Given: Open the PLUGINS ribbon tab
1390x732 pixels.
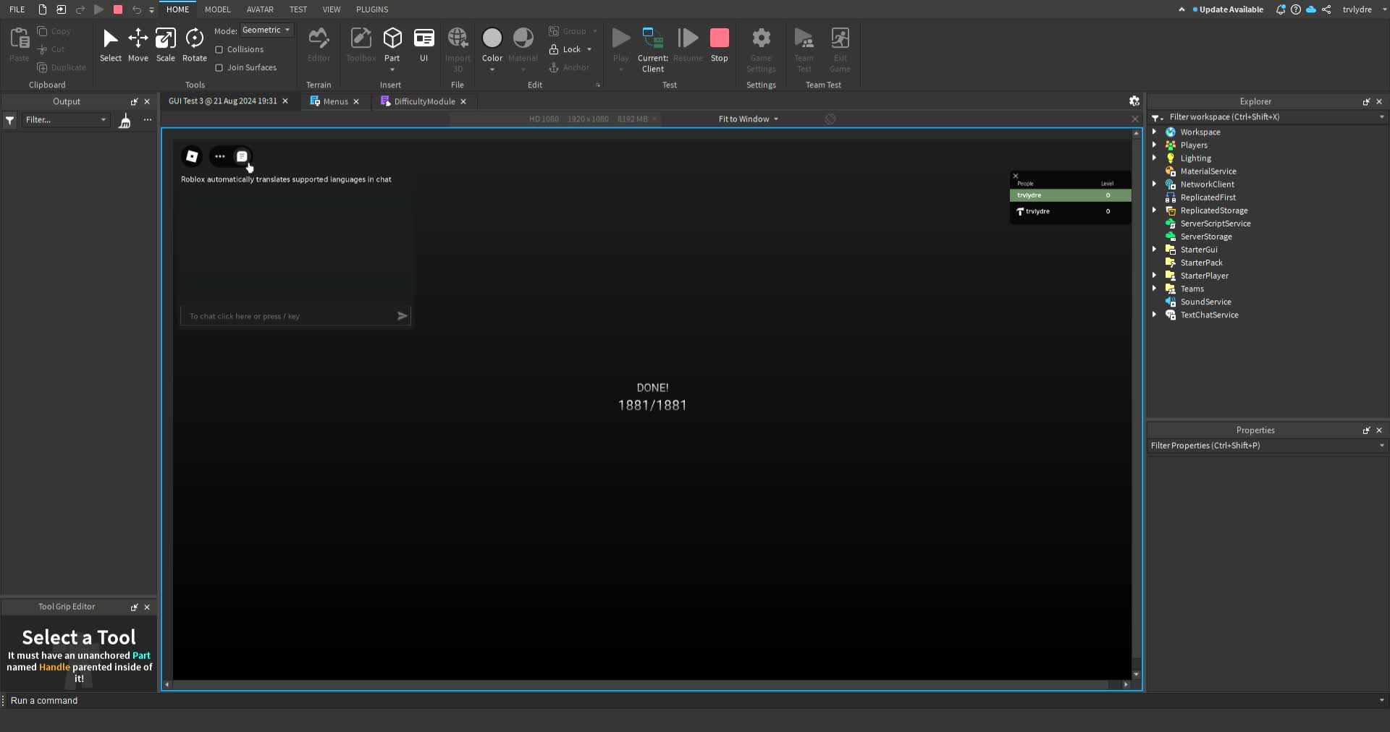Looking at the screenshot, I should [372, 9].
